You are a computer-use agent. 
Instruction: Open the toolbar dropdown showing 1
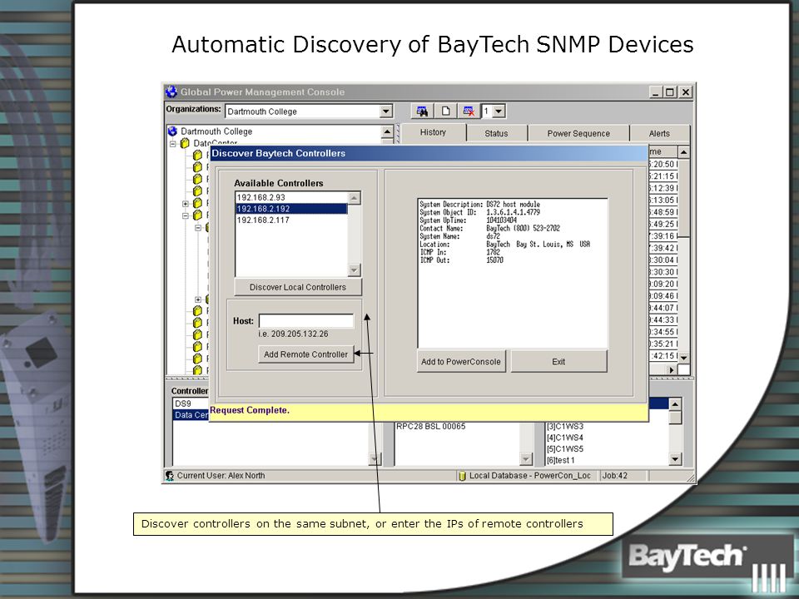pos(499,111)
